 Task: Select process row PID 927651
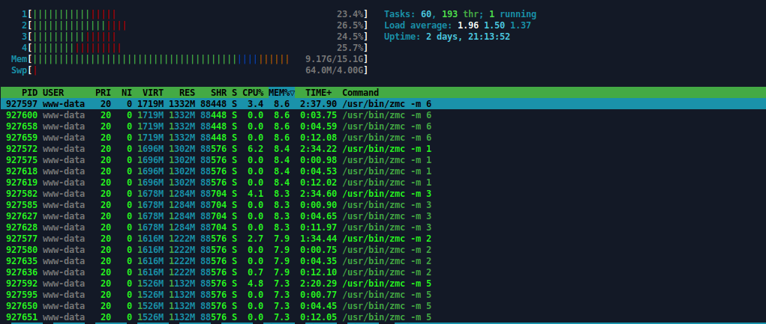383,317
